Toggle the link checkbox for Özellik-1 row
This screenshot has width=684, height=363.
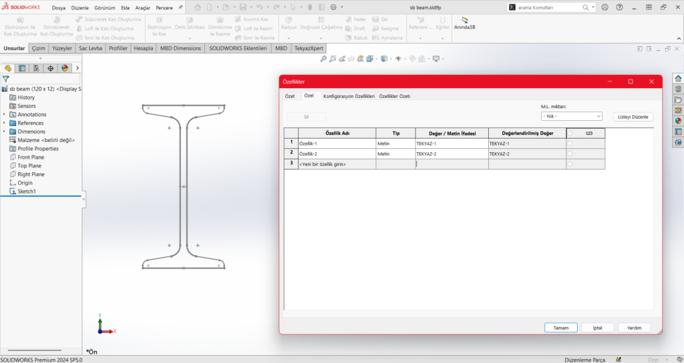pyautogui.click(x=570, y=143)
